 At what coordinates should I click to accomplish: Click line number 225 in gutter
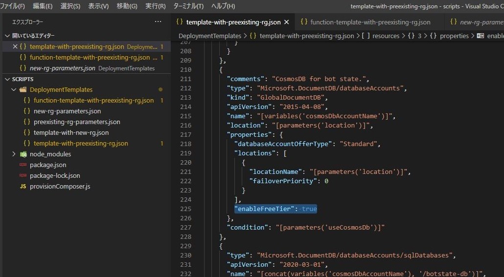[186, 209]
